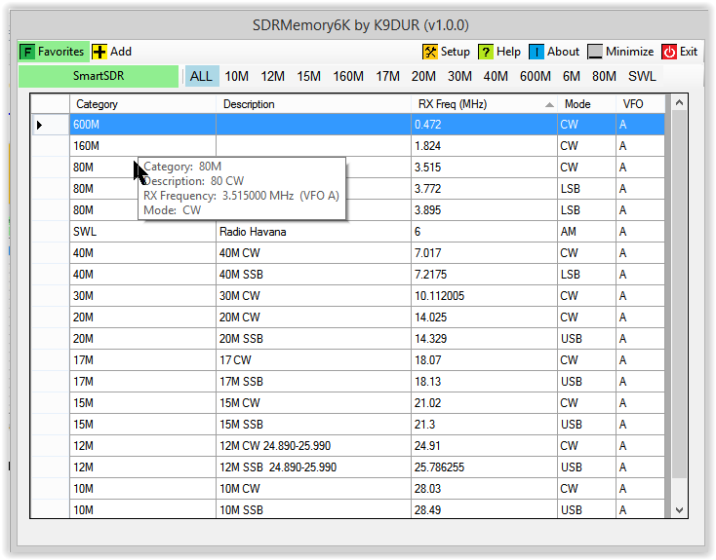
Task: Click the green question mark Help icon
Action: click(486, 52)
